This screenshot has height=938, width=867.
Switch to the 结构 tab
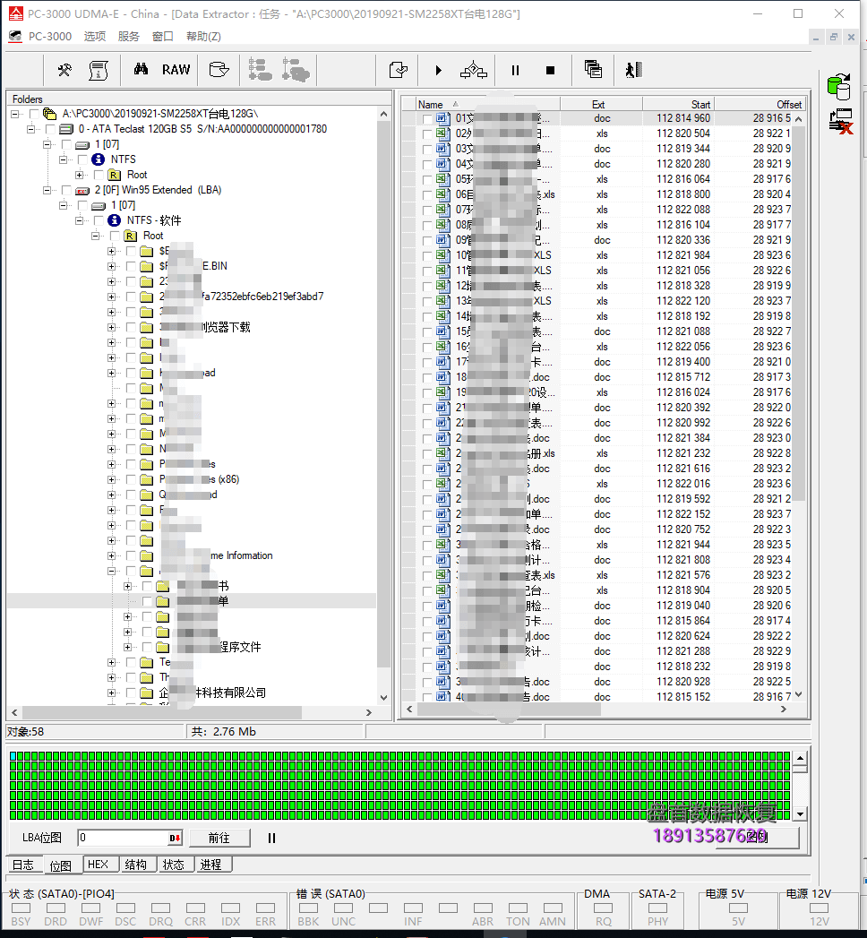136,865
